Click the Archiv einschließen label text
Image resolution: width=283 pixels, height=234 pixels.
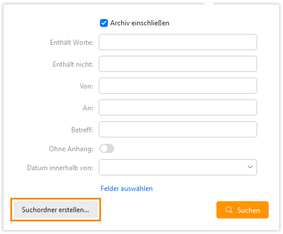pos(139,23)
